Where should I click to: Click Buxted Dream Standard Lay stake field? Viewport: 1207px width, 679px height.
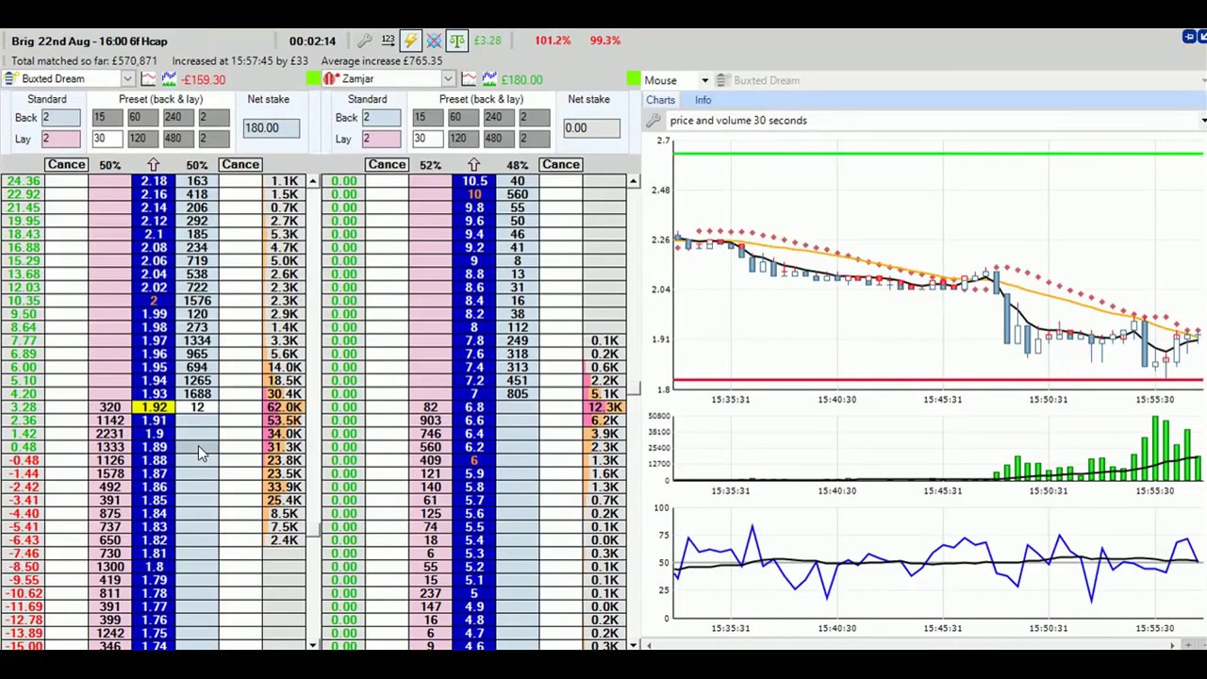click(60, 139)
